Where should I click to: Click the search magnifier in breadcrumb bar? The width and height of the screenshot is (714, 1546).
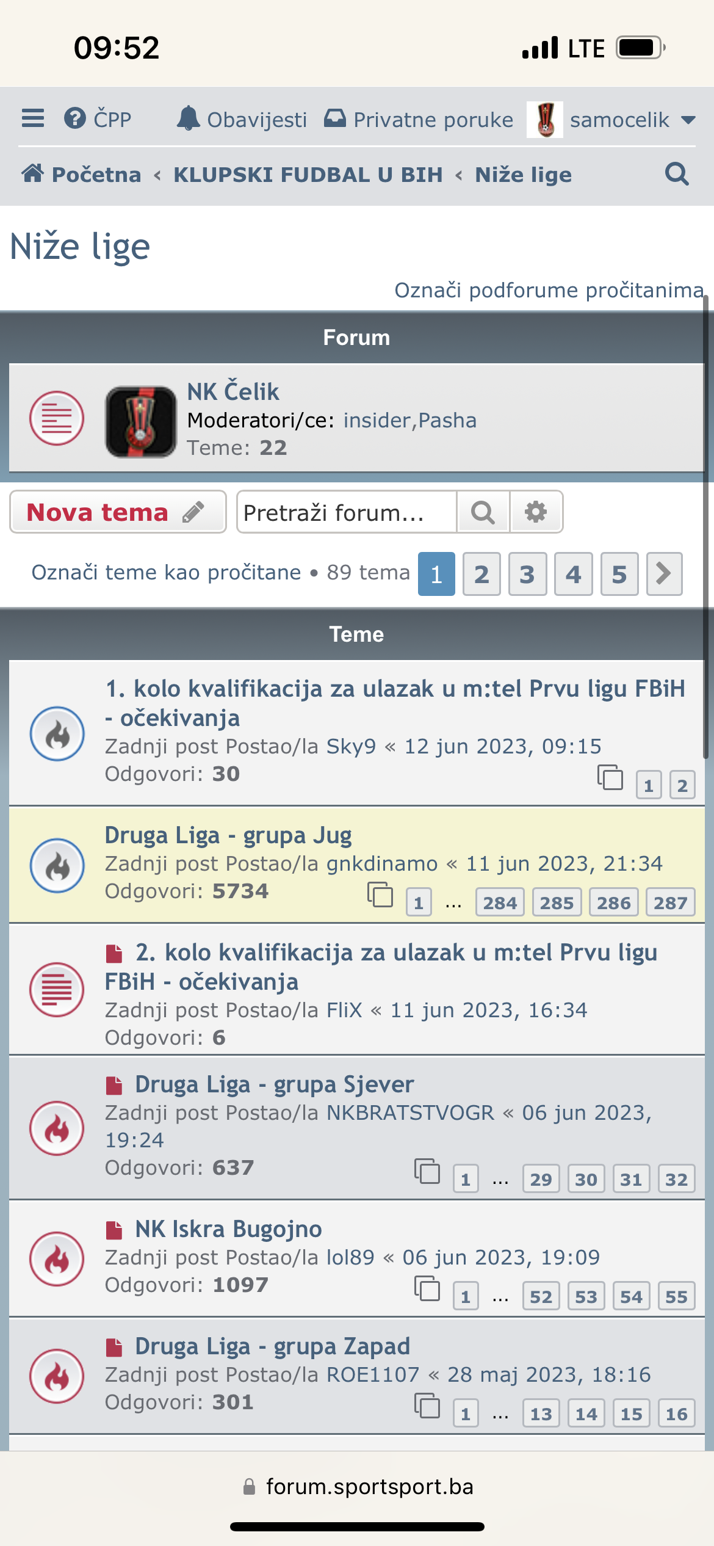[x=677, y=175]
